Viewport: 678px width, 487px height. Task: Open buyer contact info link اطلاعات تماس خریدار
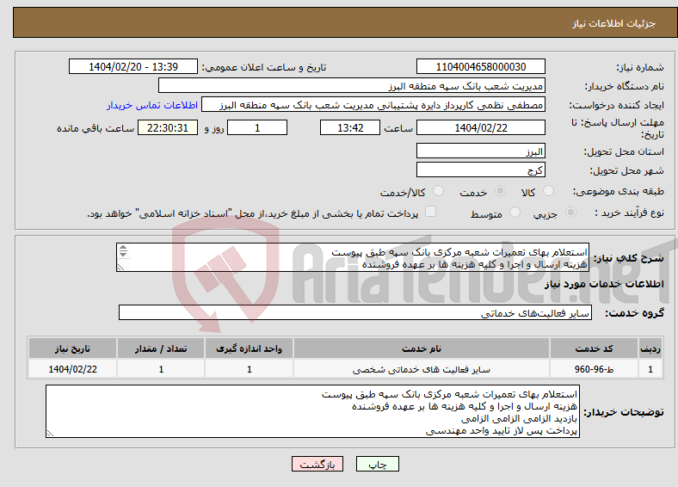pos(152,105)
